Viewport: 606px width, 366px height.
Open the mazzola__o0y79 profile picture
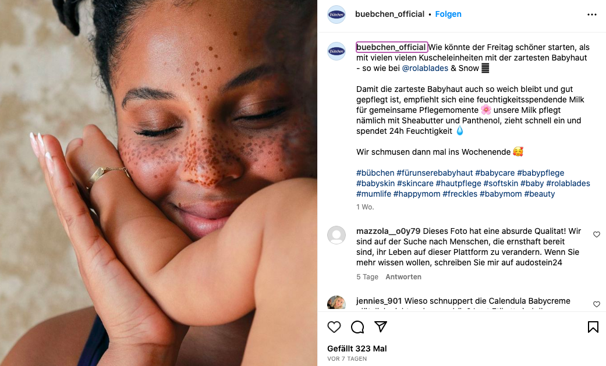(x=336, y=235)
